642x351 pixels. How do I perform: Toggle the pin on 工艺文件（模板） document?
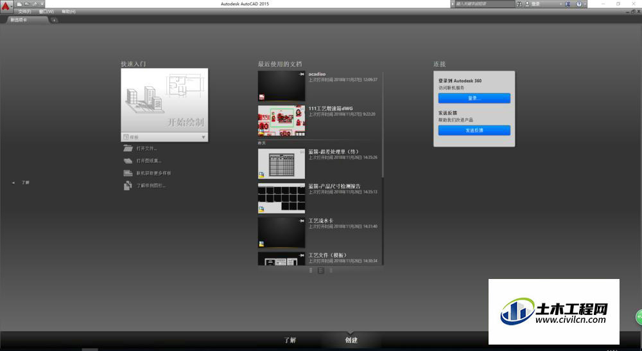[x=302, y=255]
